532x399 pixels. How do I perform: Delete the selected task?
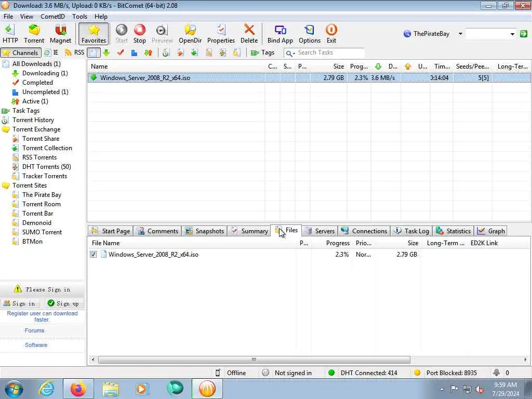(x=249, y=34)
